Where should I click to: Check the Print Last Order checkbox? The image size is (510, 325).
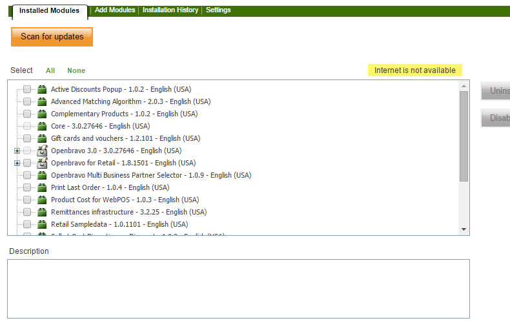point(27,187)
